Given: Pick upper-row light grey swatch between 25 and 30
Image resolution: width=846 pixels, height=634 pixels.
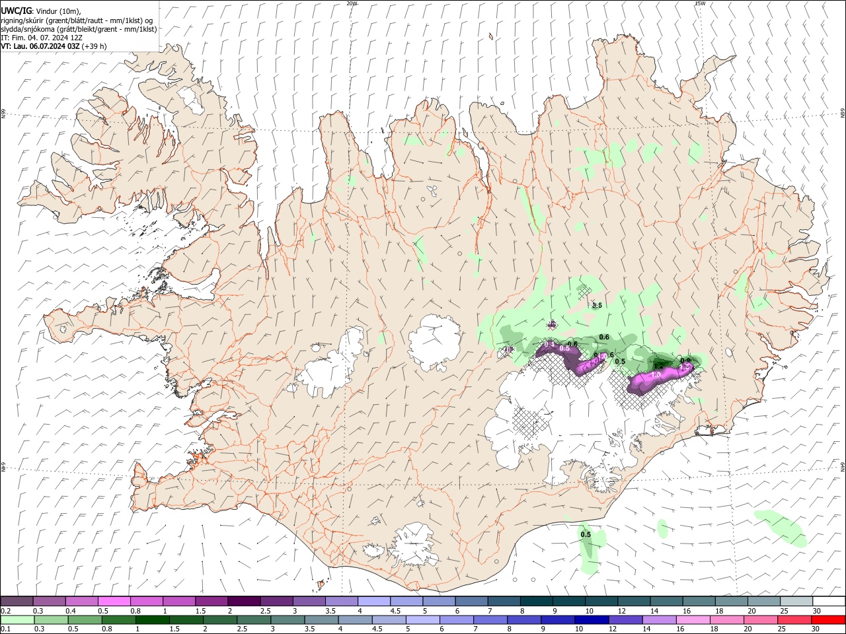Looking at the screenshot, I should pos(795,601).
